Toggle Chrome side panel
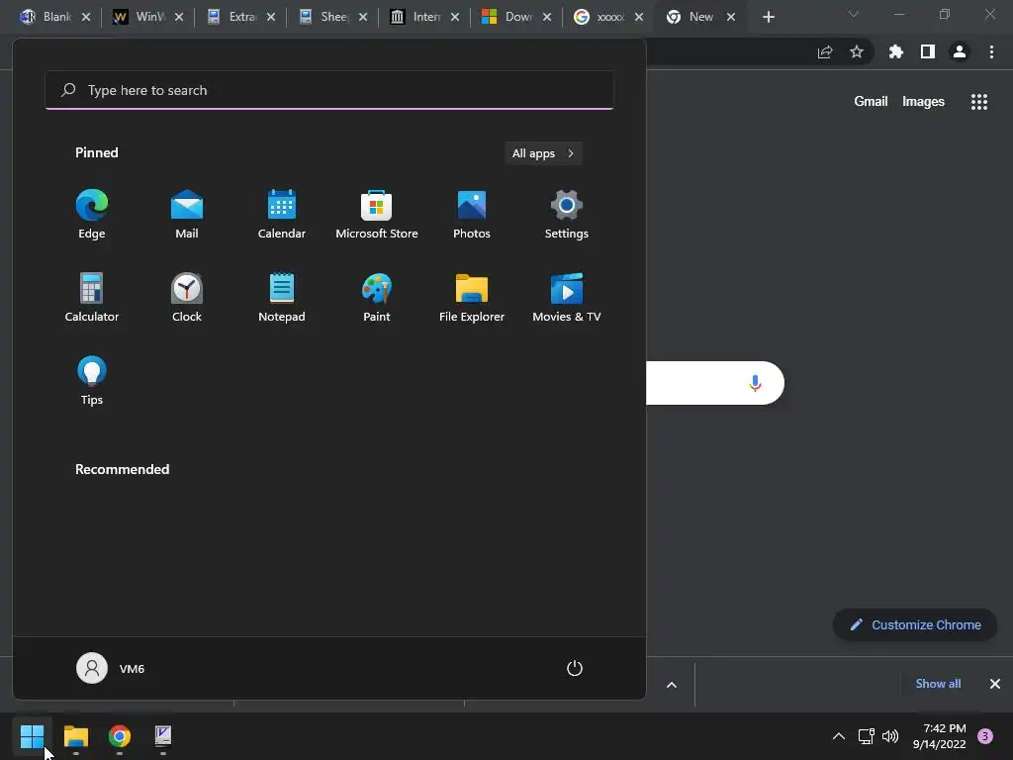 928,52
